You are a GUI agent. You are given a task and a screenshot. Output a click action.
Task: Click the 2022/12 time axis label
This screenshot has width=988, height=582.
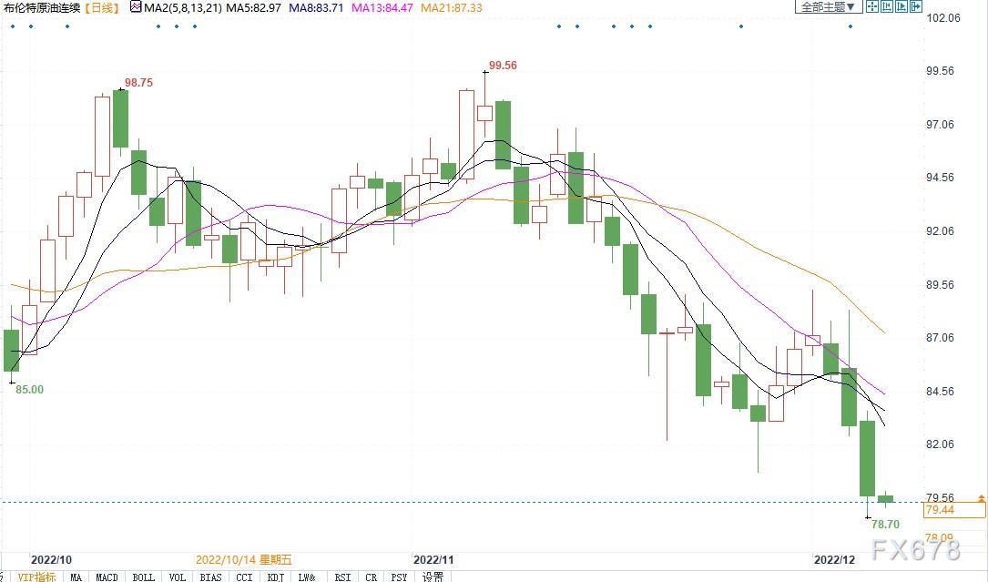tap(835, 559)
